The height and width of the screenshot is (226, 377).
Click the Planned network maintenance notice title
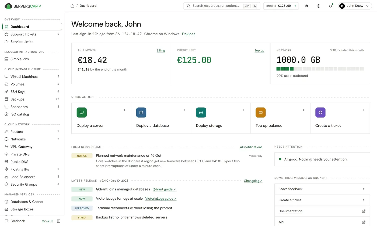(129, 156)
